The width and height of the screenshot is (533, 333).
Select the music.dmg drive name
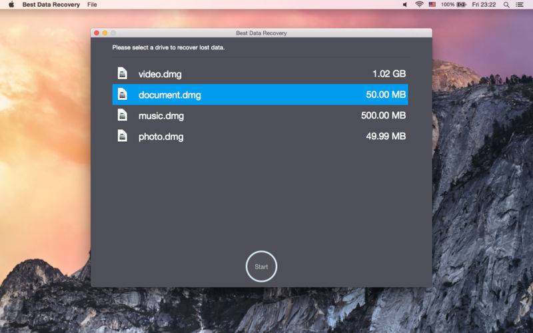(161, 116)
